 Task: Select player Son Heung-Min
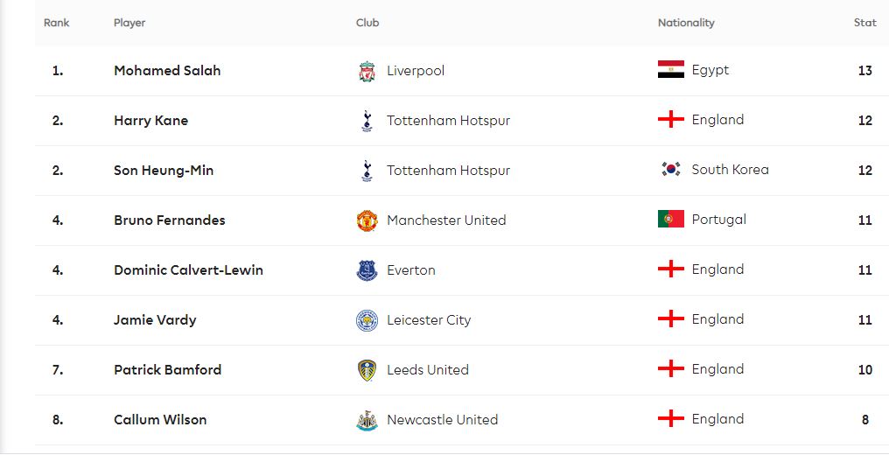click(x=164, y=171)
